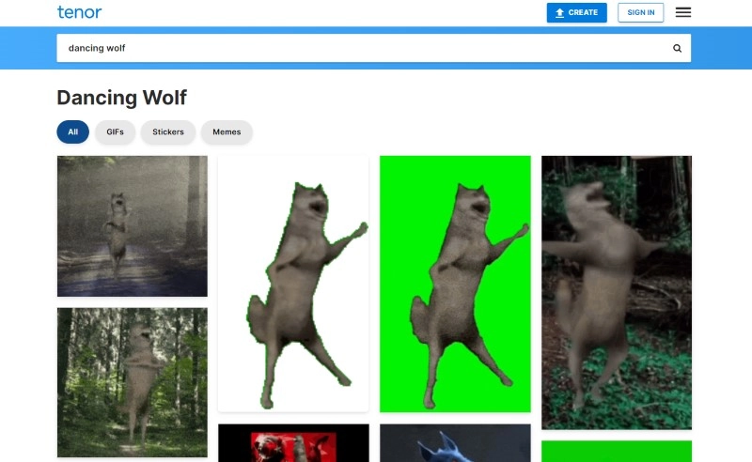Select the All filter tab
Viewport: 752px width, 462px height.
72,132
